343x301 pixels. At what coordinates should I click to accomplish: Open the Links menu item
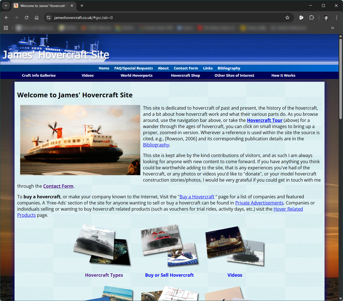[208, 68]
